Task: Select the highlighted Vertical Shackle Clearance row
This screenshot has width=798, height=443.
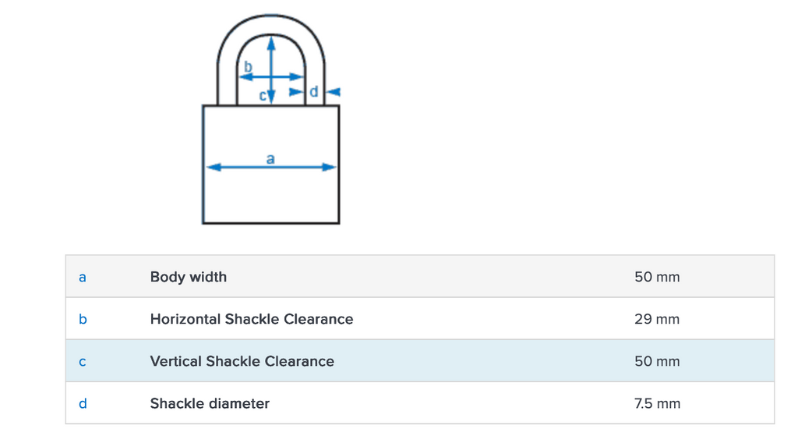Action: (x=419, y=361)
